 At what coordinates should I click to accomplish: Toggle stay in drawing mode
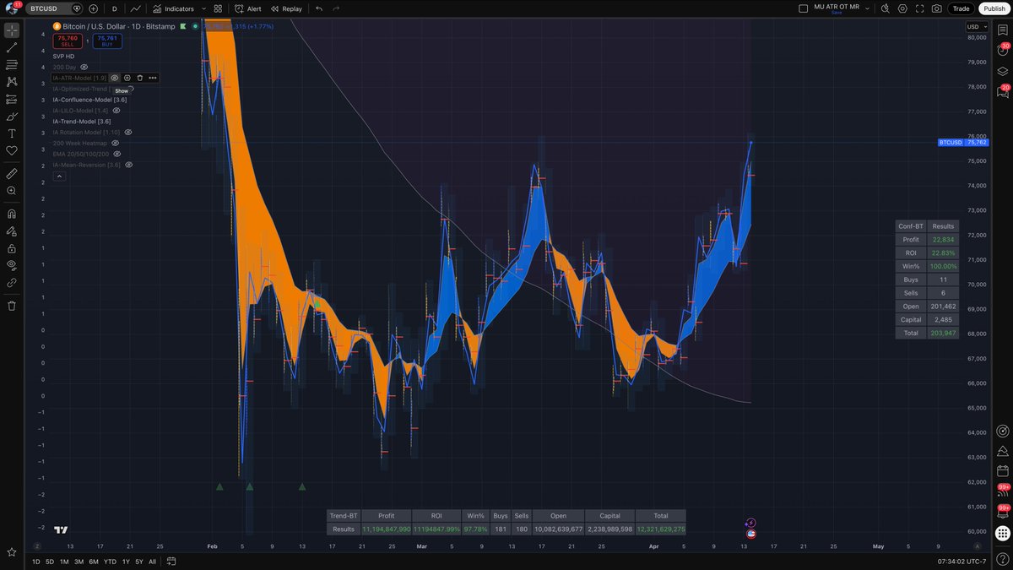(12, 231)
